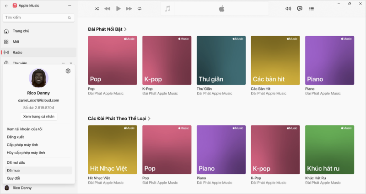
Task: Select Xem tài khoản của tôi
Action: coord(25,129)
